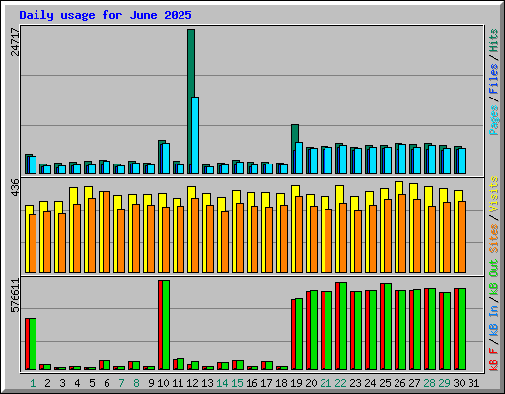Image resolution: width=505 pixels, height=394 pixels.
Task: Click day label 2 on the x-axis
Action: coord(47,383)
